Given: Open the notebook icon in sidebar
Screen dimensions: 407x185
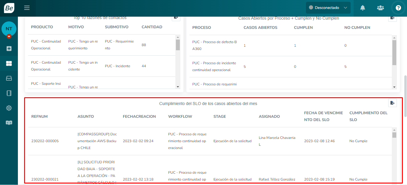Looking at the screenshot, I should pyautogui.click(x=9, y=93).
